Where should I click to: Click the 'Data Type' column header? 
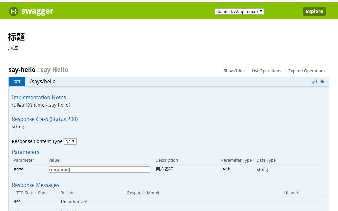(x=266, y=160)
